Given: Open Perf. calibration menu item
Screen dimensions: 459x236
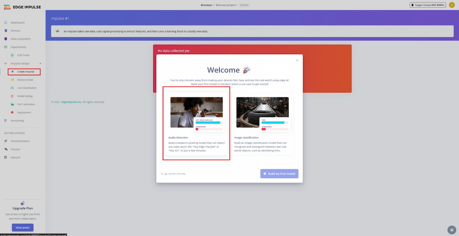Looking at the screenshot, I should pyautogui.click(x=26, y=104).
